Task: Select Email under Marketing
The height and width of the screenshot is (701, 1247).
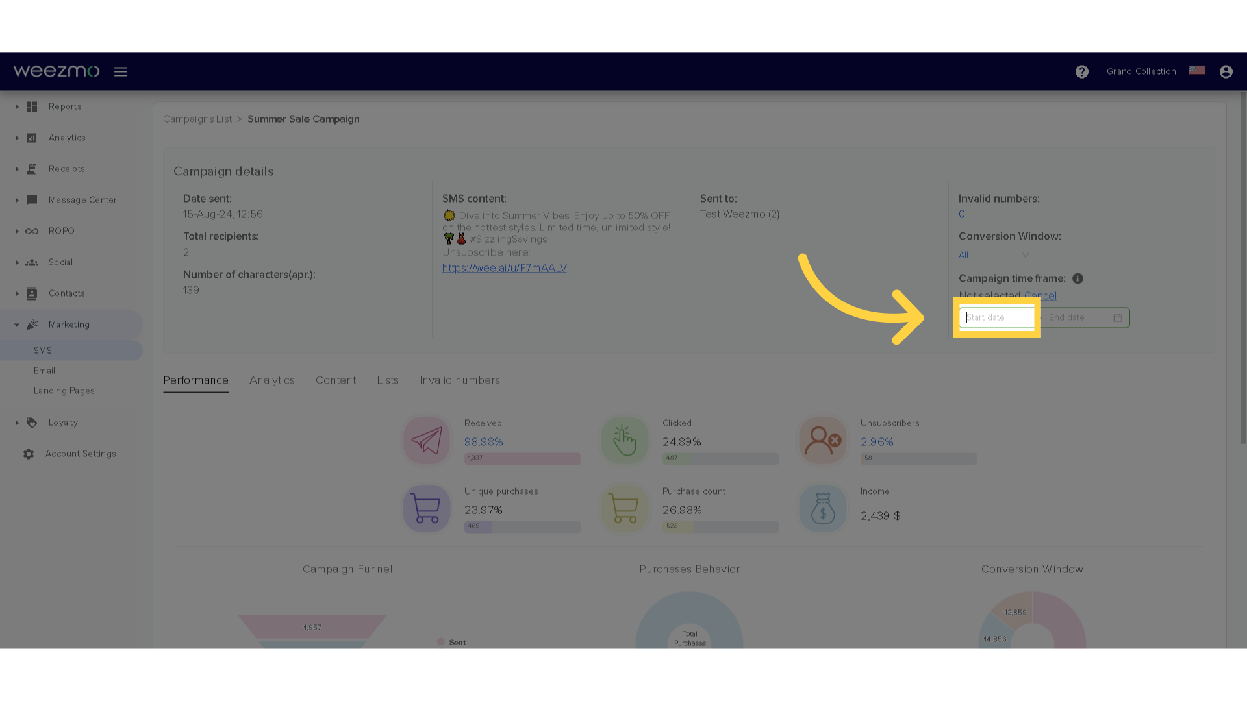Action: 44,371
